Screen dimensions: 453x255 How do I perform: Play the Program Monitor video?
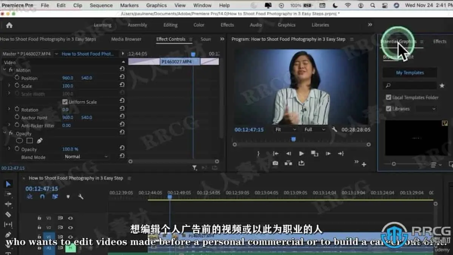(301, 153)
